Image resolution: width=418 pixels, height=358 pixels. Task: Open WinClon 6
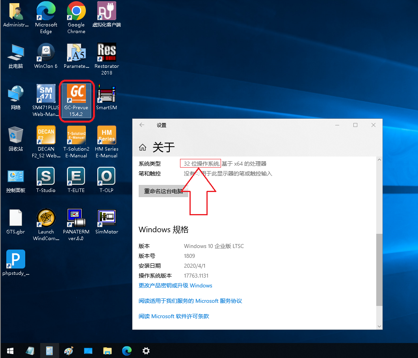(x=46, y=52)
